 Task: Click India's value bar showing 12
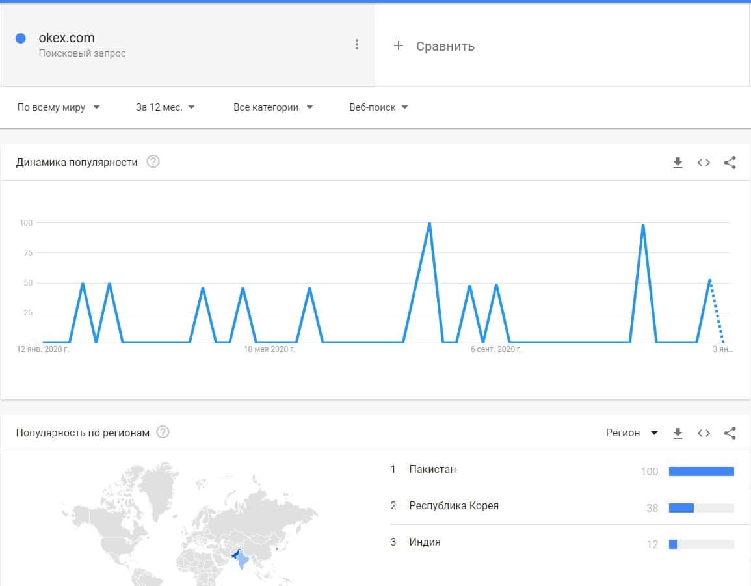[x=701, y=544]
